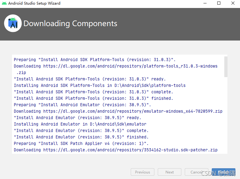
Task: Click 'Platform-Tools (revision: 31.0.3)" ready.' line
Action: click(90, 79)
